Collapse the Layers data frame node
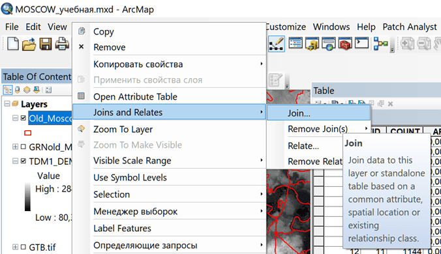441x254 pixels. click(x=7, y=104)
